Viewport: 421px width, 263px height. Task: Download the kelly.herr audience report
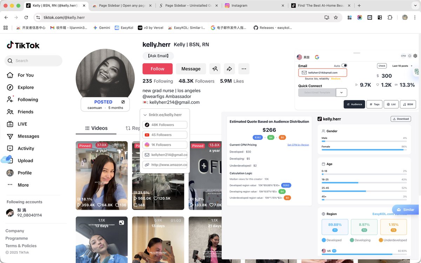401,119
